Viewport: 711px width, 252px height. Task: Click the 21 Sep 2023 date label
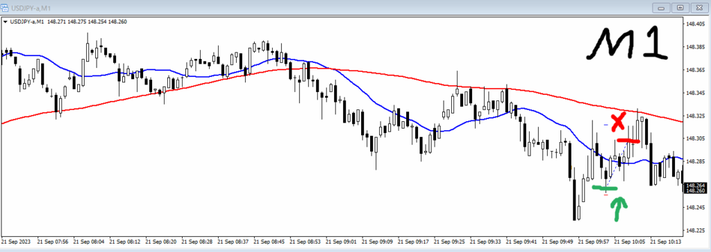point(17,242)
